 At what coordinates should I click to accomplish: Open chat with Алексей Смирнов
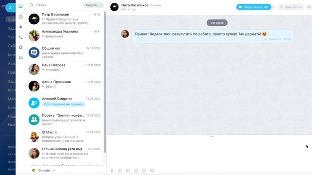[x=65, y=103]
